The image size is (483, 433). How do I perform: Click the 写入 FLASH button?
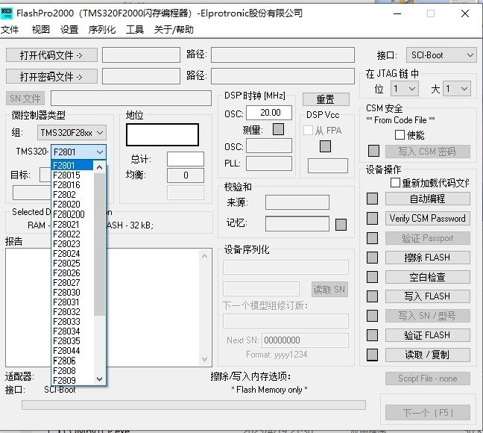coord(428,296)
